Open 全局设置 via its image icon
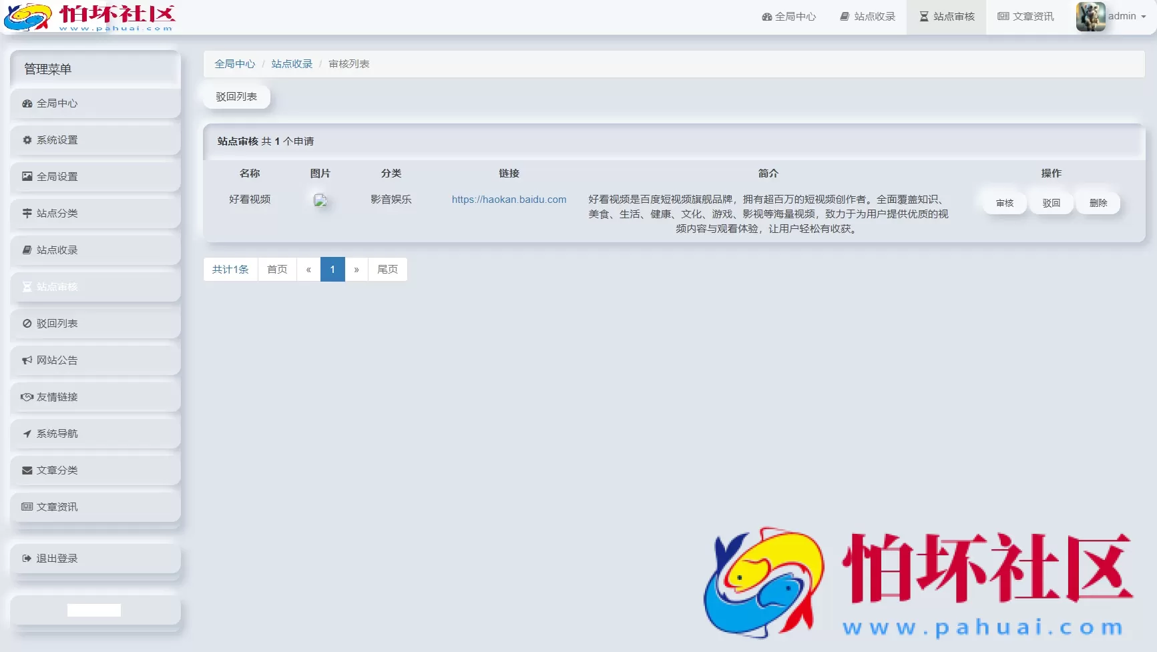Image resolution: width=1157 pixels, height=652 pixels. (x=27, y=176)
